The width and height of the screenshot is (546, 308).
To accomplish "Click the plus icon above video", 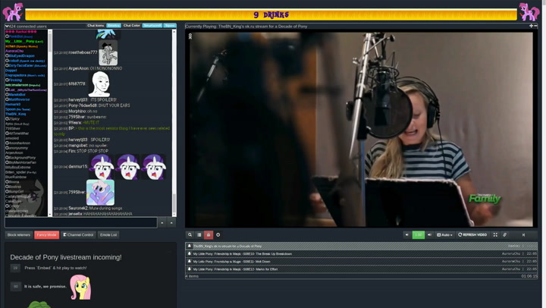I will pos(531,26).
